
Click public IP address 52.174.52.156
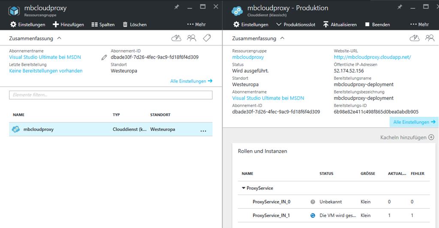pos(349,71)
